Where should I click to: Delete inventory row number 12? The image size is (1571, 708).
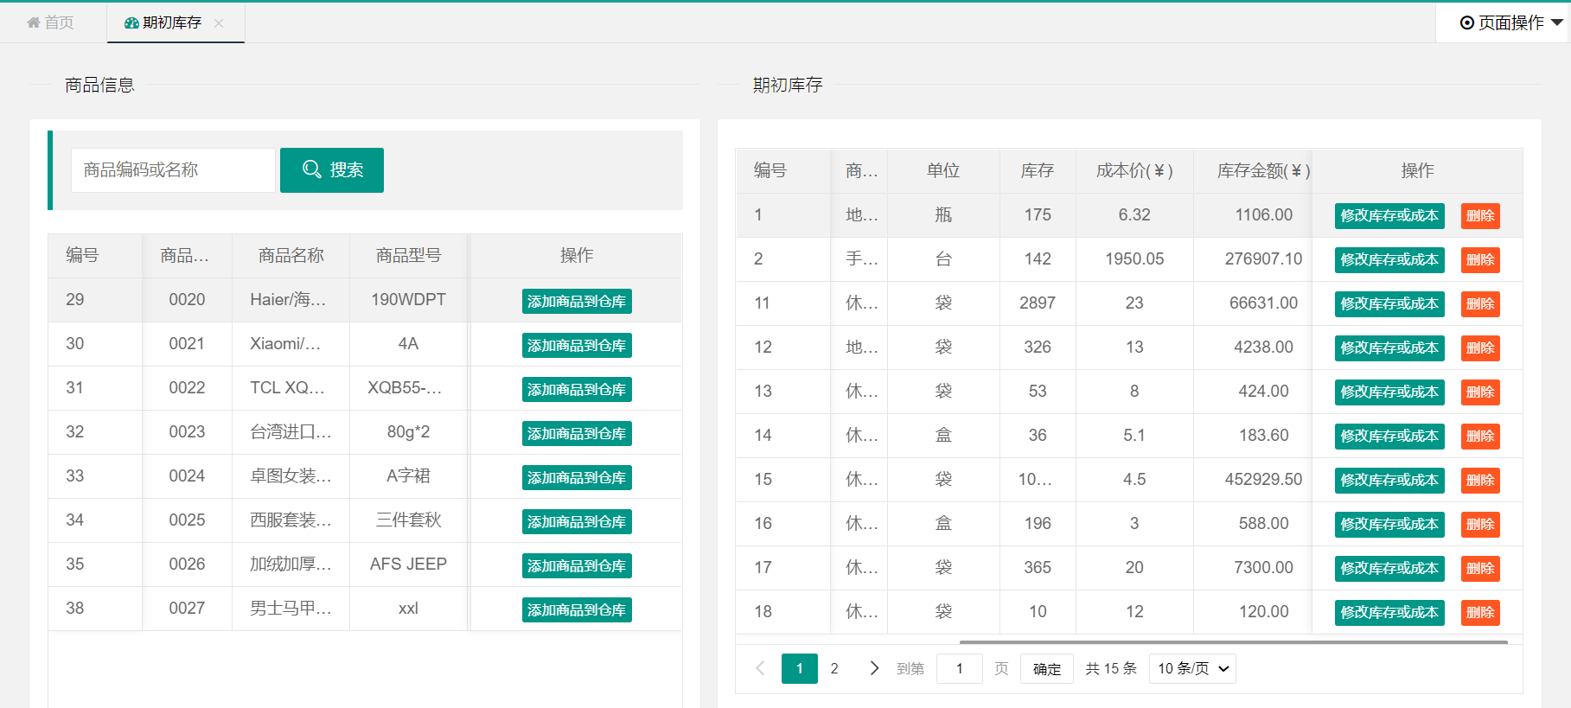(1480, 348)
